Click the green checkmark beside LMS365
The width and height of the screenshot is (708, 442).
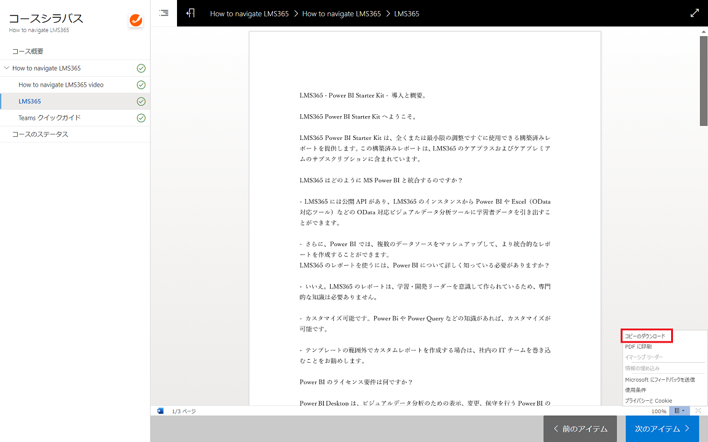click(x=141, y=101)
